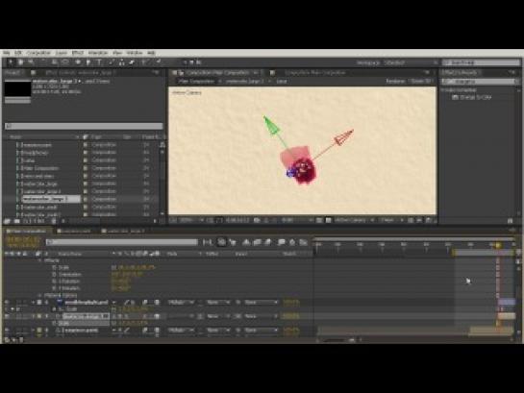Click the Renderer Classic 3D button

click(420, 81)
